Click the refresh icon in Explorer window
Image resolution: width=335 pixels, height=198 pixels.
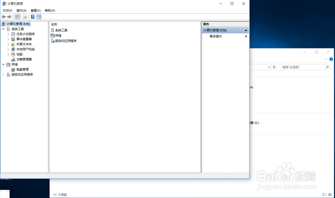[x=274, y=67]
